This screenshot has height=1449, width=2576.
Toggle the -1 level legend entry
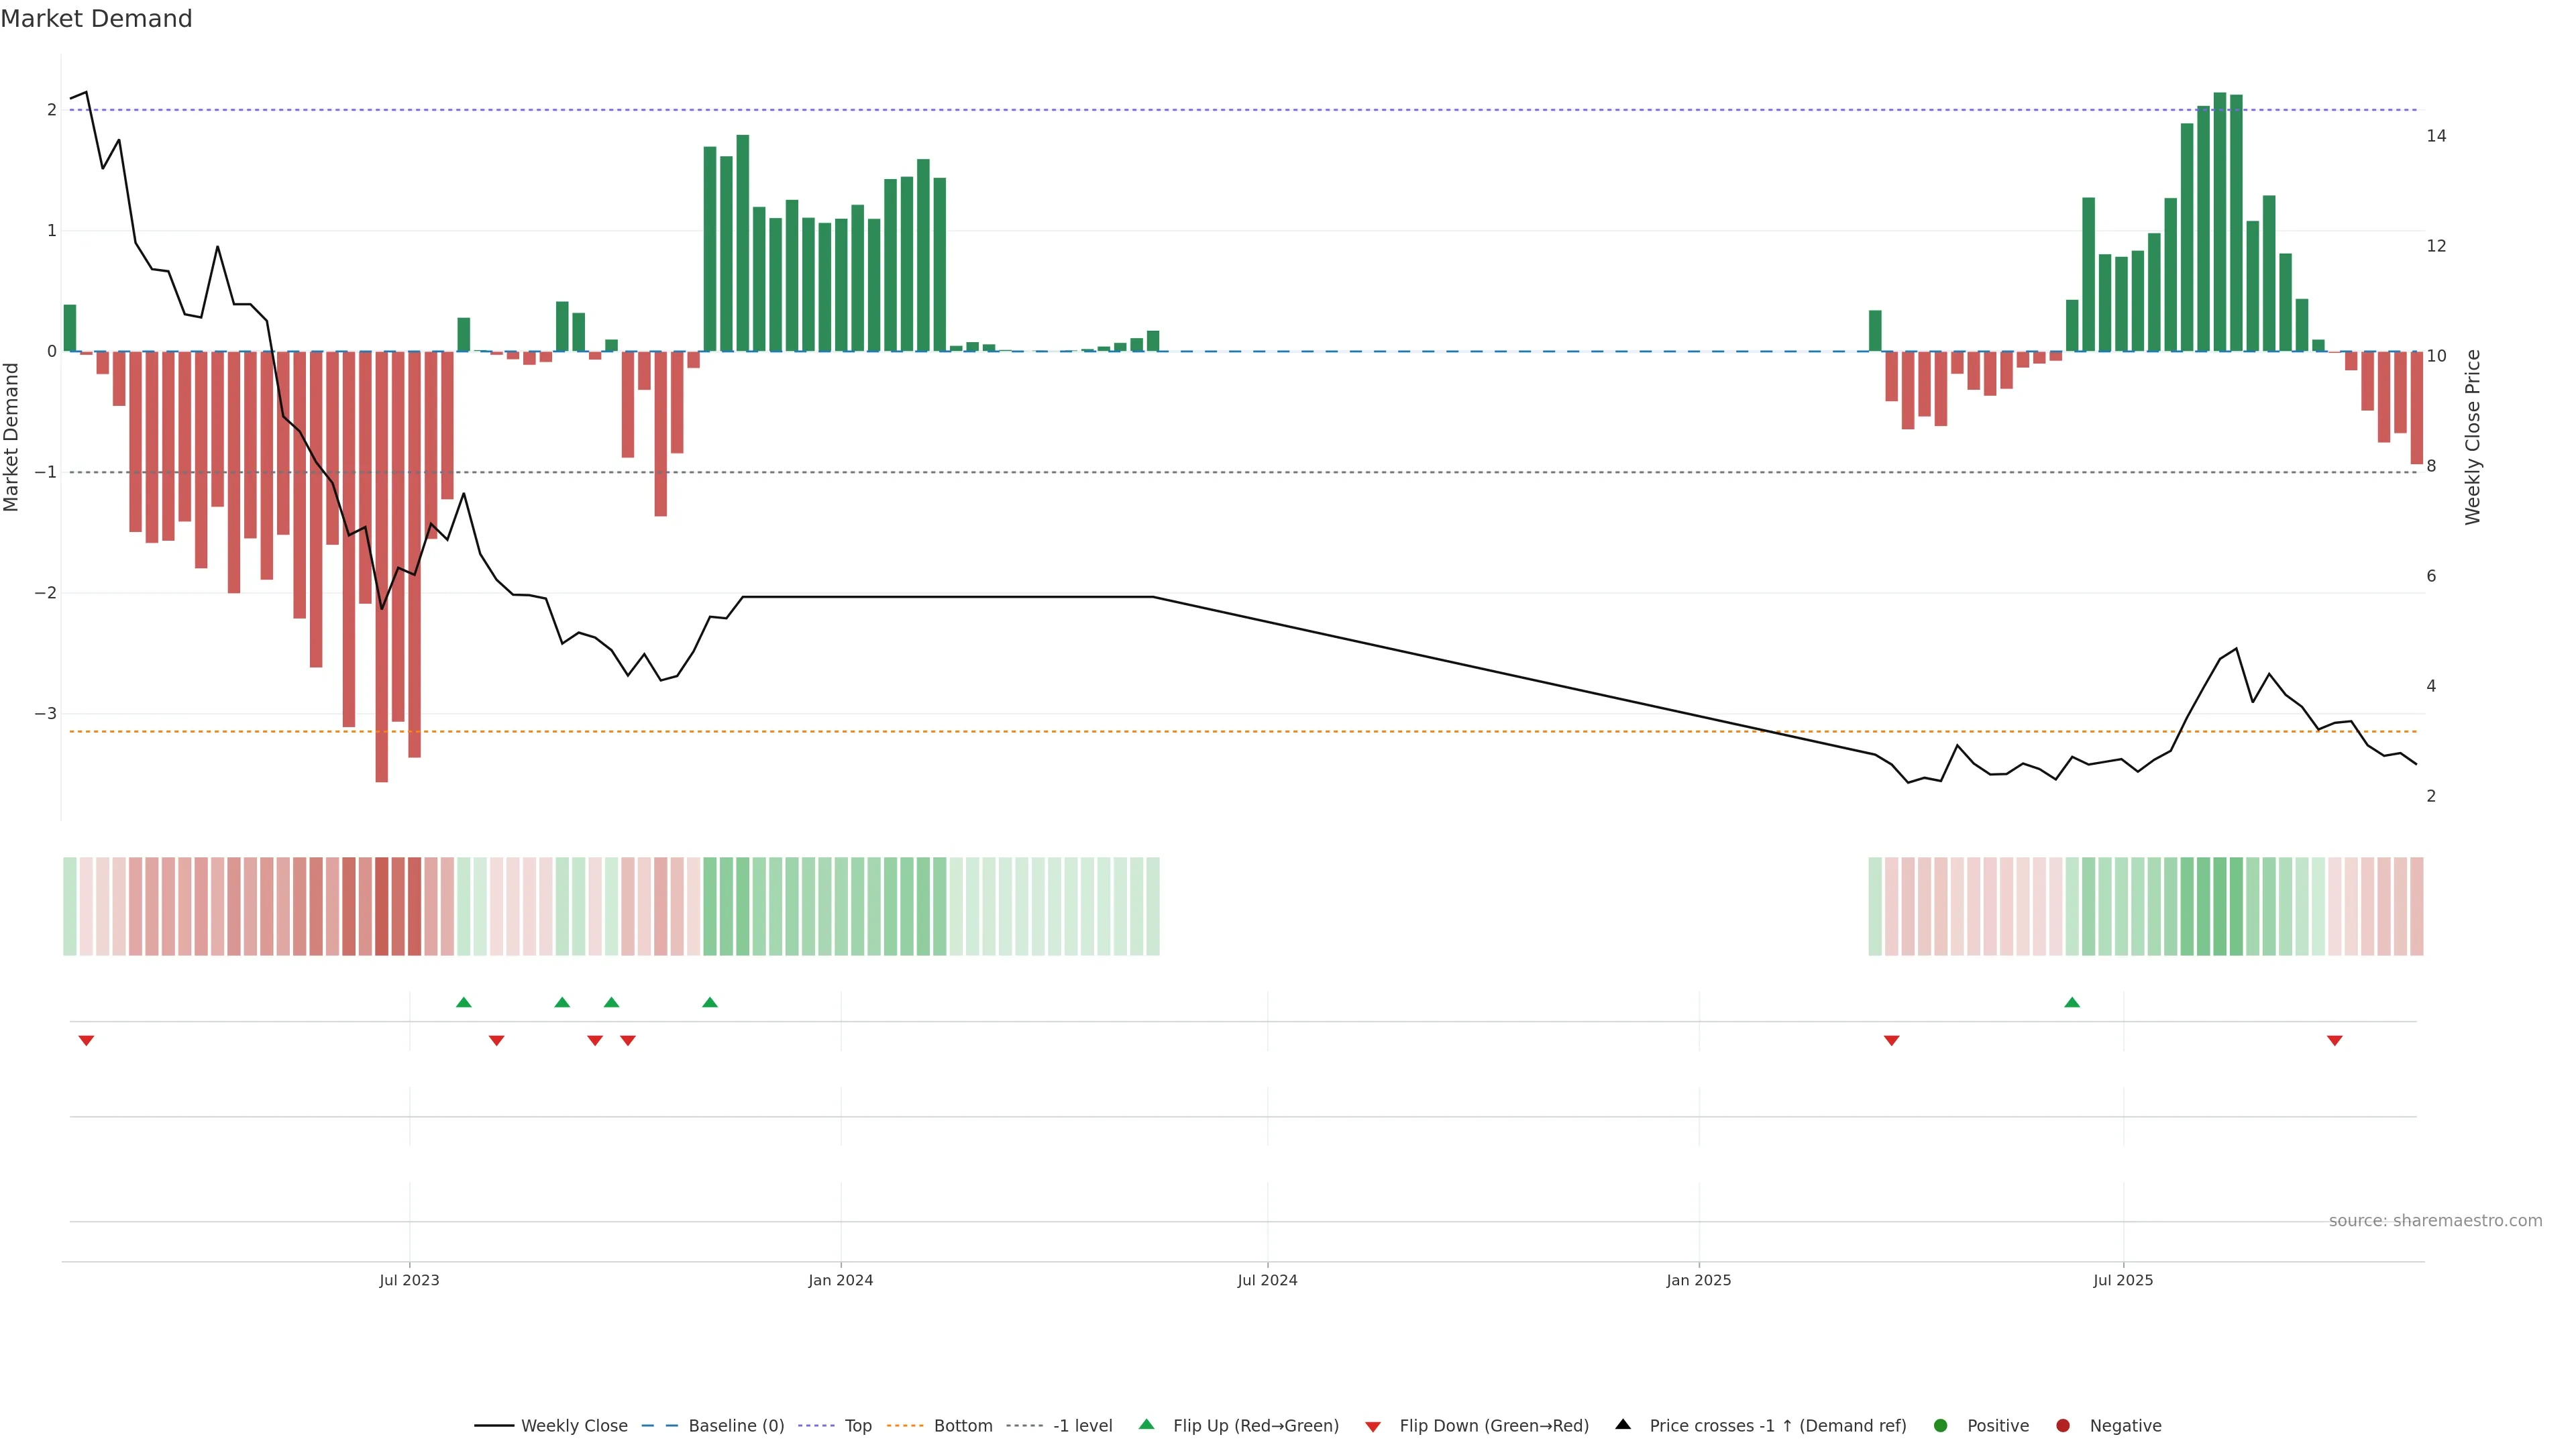(x=1082, y=1425)
